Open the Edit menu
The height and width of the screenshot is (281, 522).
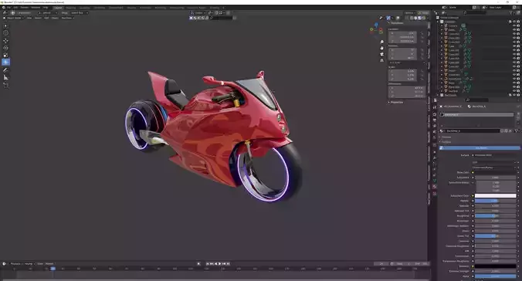pos(15,7)
